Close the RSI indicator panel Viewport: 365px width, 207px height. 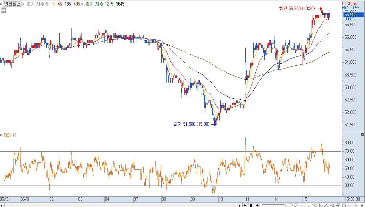pyautogui.click(x=362, y=135)
